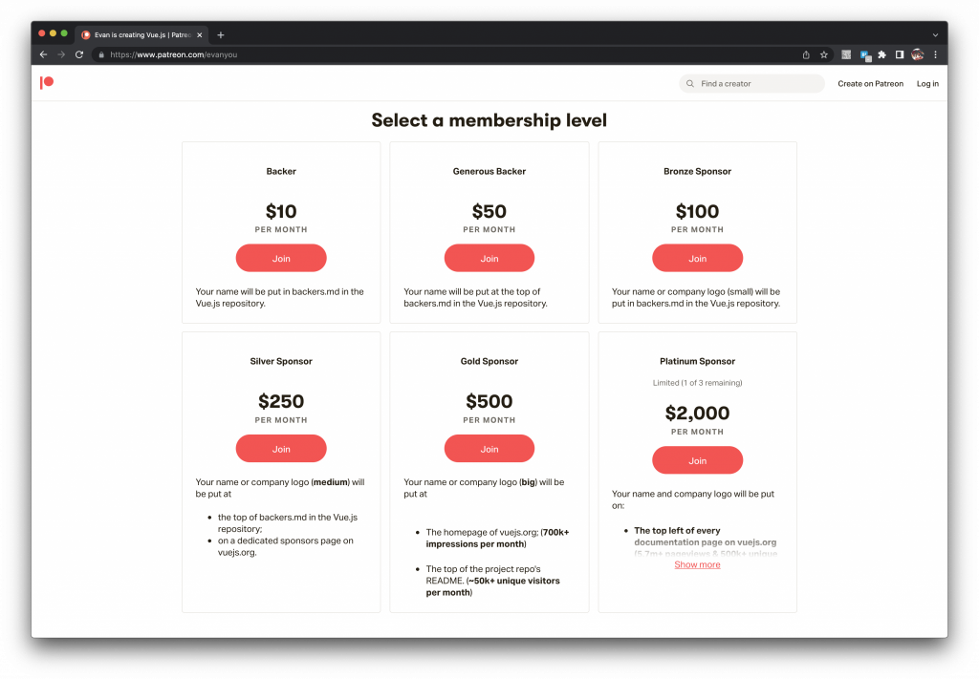
Task: Open a new browser tab
Action: pyautogui.click(x=221, y=35)
